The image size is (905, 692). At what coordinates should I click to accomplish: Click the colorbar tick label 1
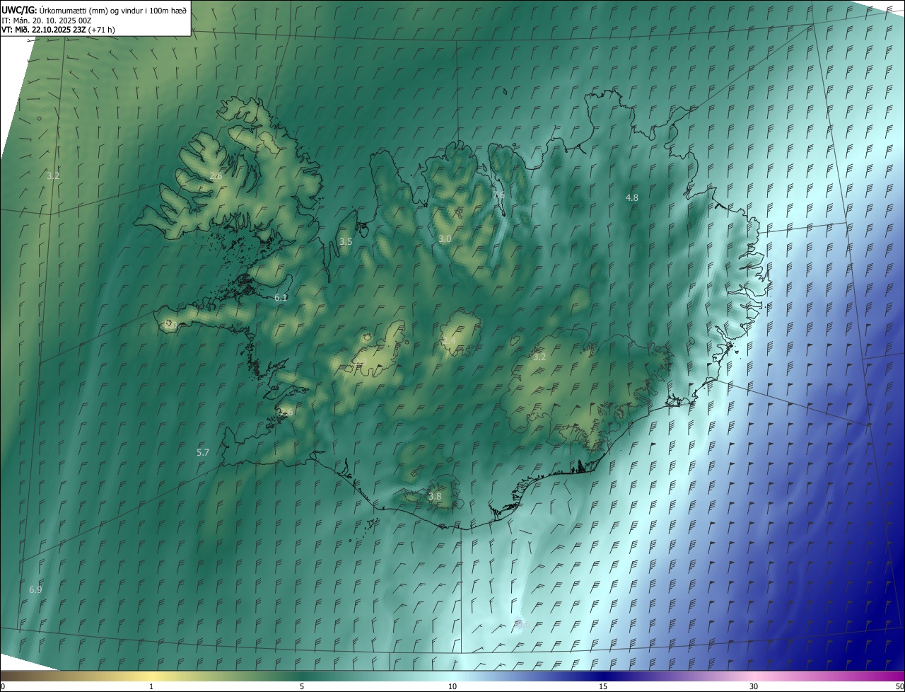tap(151, 686)
